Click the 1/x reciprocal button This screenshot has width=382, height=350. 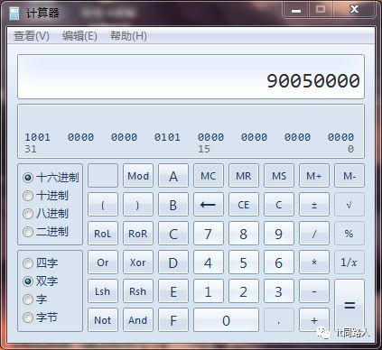[x=349, y=262]
